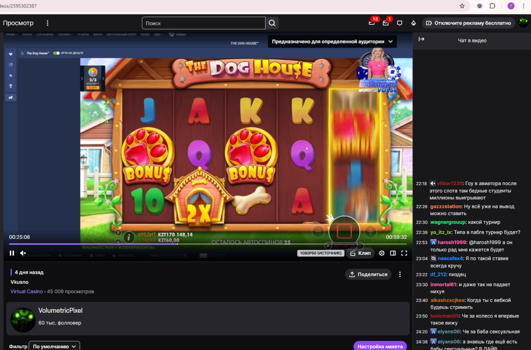Share video via Поделиться button
Viewport: 531px width, 350px height.
tap(368, 274)
